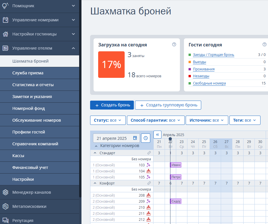
Task: Open the Источник: все filter dropdown
Action: [x=207, y=120]
